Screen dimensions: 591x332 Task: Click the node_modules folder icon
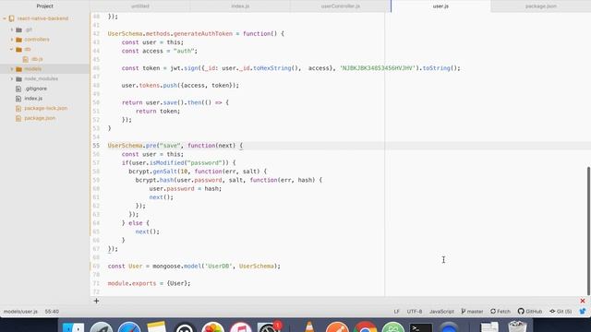coord(18,78)
